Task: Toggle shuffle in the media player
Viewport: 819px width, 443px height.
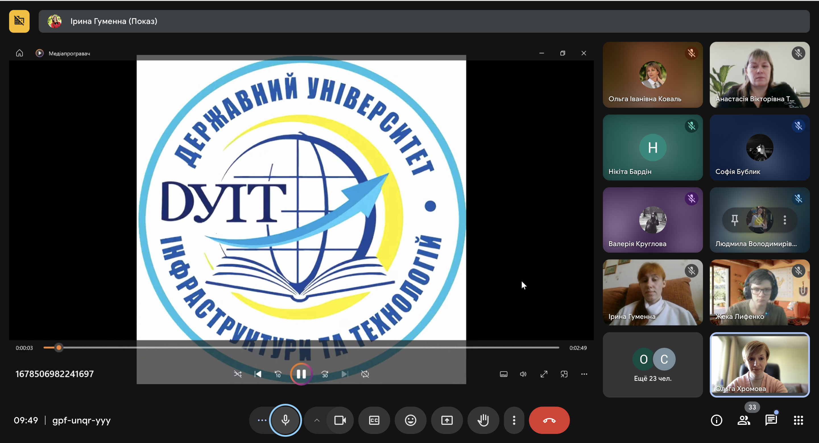Action: coord(238,374)
